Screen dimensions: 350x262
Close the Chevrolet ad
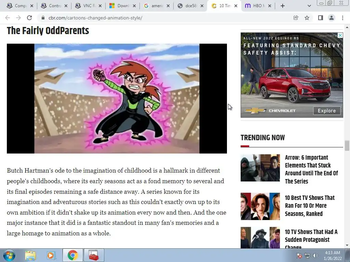click(340, 35)
